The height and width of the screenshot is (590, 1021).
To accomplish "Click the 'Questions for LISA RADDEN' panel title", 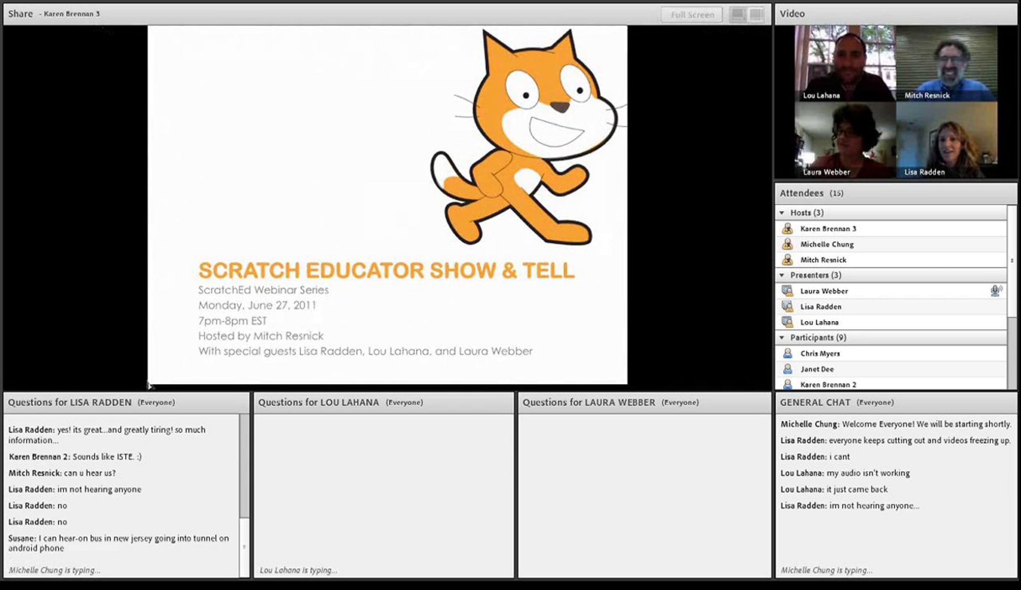I will (70, 403).
